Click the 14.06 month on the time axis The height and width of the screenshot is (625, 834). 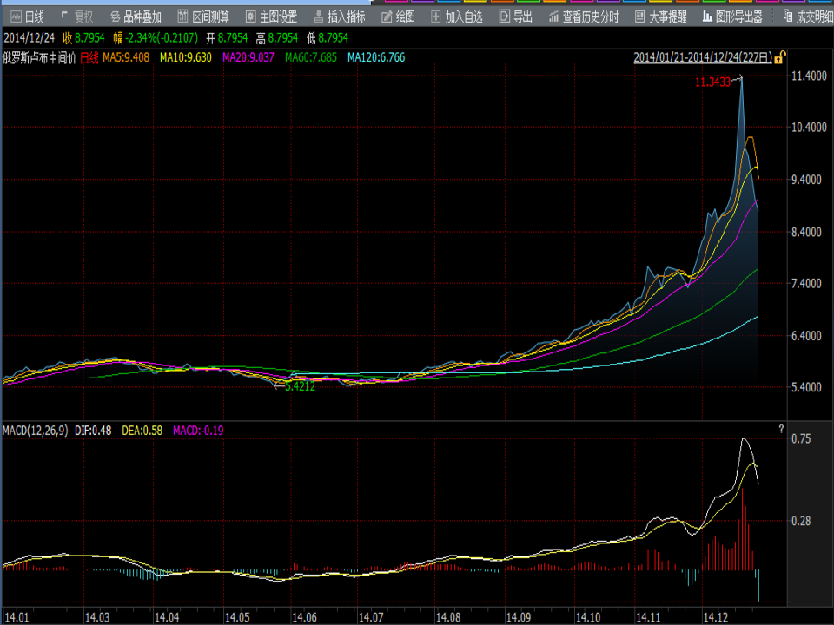[304, 617]
